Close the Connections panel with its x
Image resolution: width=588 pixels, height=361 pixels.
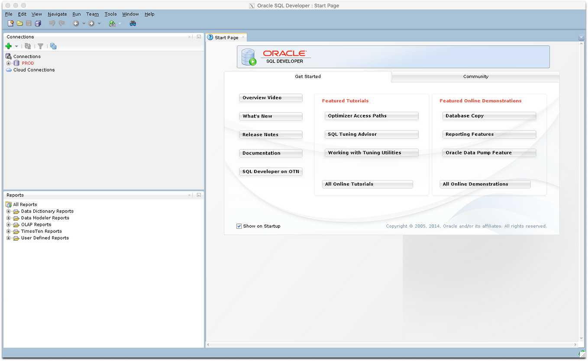point(190,37)
